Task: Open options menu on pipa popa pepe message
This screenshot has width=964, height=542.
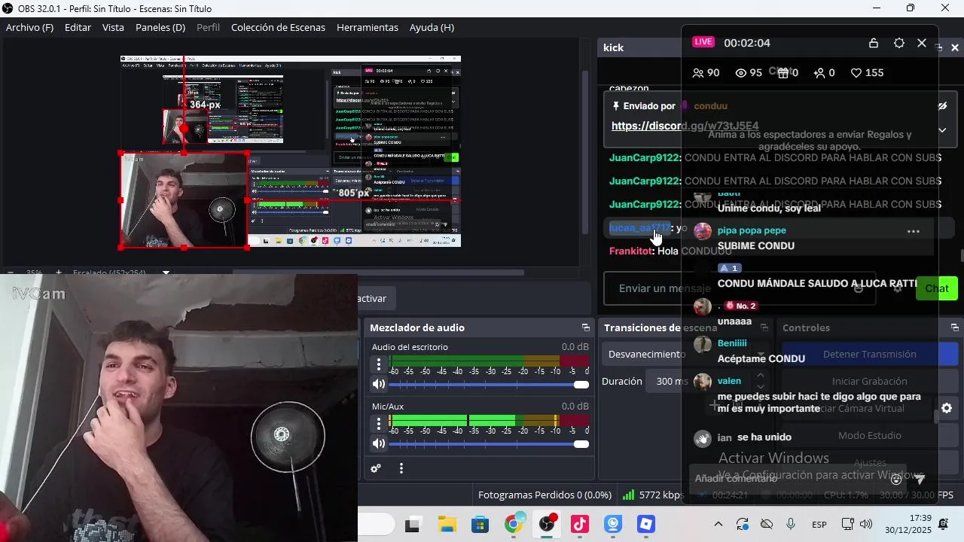Action: pyautogui.click(x=914, y=231)
